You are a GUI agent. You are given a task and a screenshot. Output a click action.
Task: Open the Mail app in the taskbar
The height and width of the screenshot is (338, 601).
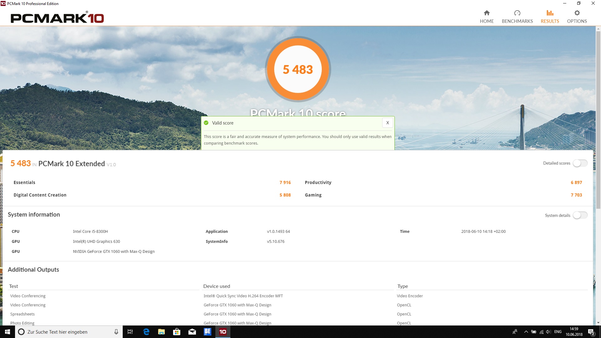(192, 332)
